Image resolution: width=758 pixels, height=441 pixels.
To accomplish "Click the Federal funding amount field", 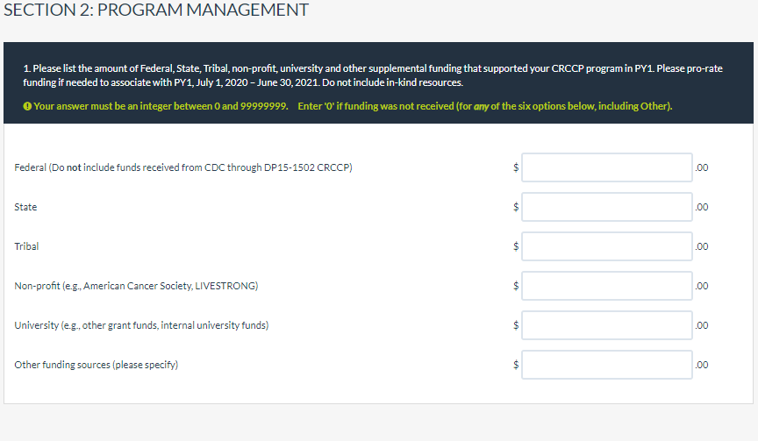I will pos(606,167).
